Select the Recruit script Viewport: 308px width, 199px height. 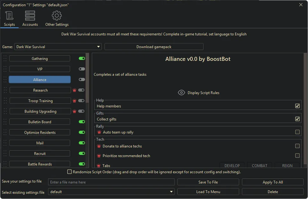40,154
